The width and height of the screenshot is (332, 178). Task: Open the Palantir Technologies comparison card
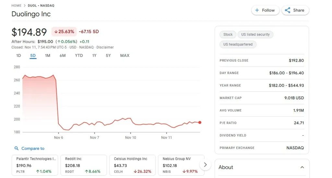tap(36, 165)
